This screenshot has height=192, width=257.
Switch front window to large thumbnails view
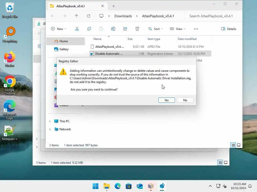pyautogui.click(x=239, y=145)
